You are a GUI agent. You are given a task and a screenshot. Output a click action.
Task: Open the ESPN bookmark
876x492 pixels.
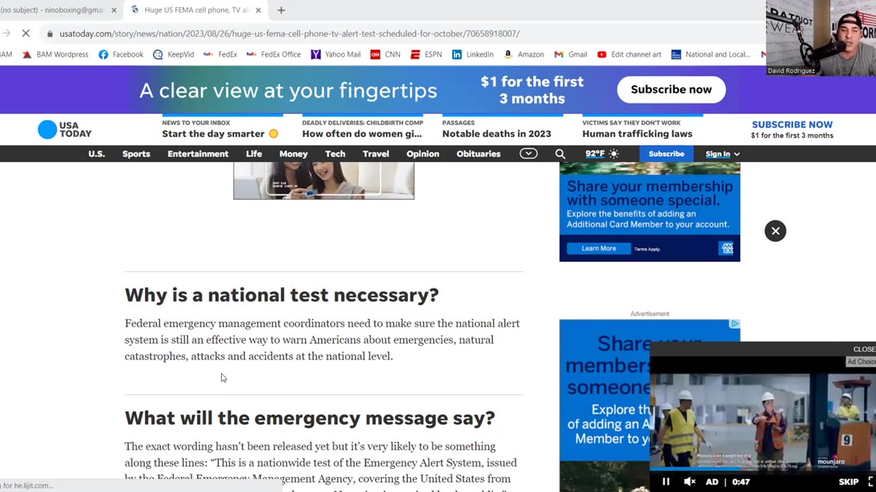tap(426, 54)
